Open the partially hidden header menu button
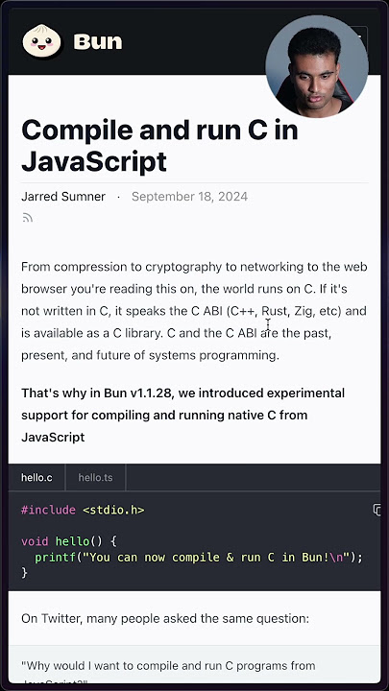Screen dimensions: 389x691 coord(363,37)
